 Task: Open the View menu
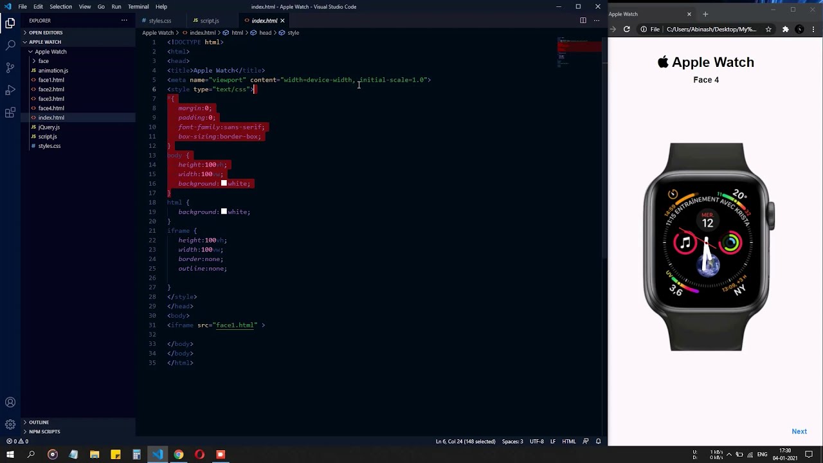pos(85,6)
